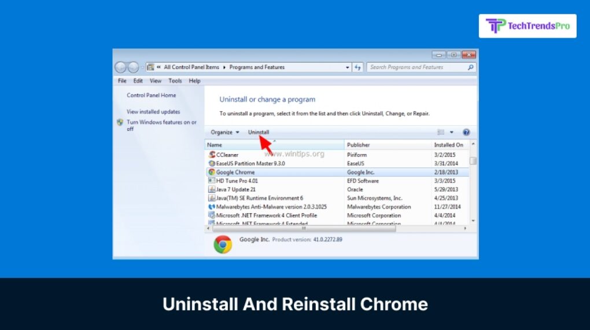Click the Java SE Runtime Environment icon
Image resolution: width=590 pixels, height=330 pixels.
[212, 198]
